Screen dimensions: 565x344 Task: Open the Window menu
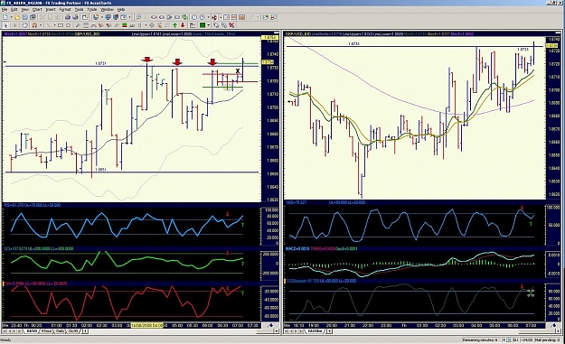(107, 9)
